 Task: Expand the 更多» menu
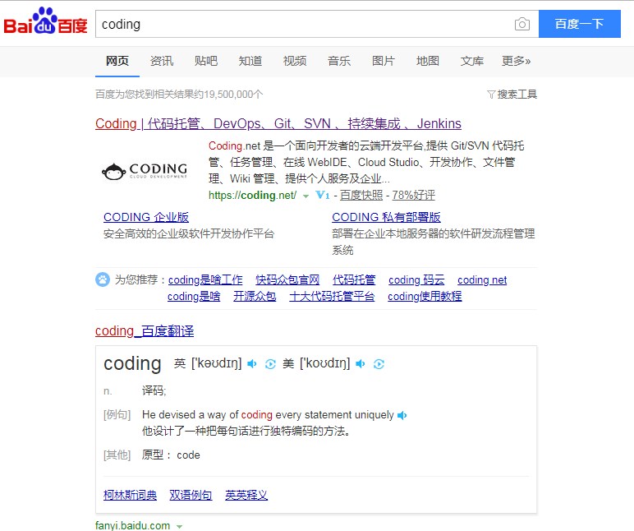(x=516, y=61)
